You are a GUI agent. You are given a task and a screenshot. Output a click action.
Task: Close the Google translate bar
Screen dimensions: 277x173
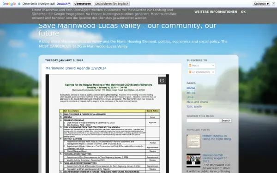[x=273, y=4]
